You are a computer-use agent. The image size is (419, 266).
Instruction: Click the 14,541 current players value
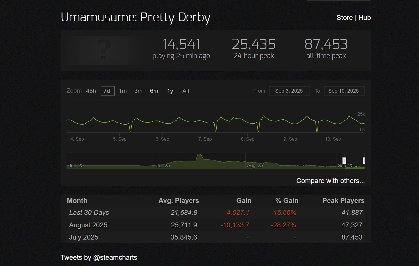(181, 44)
